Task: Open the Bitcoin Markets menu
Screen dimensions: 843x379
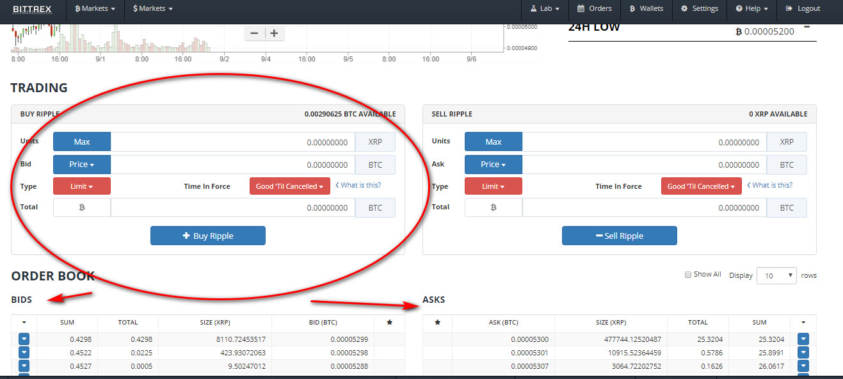Action: click(95, 9)
